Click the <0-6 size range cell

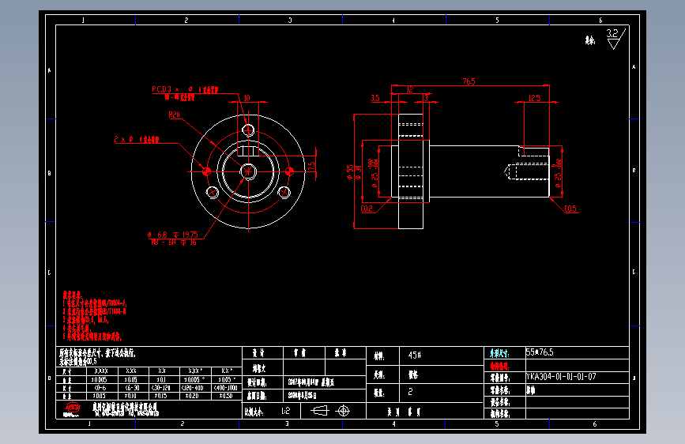pos(99,388)
